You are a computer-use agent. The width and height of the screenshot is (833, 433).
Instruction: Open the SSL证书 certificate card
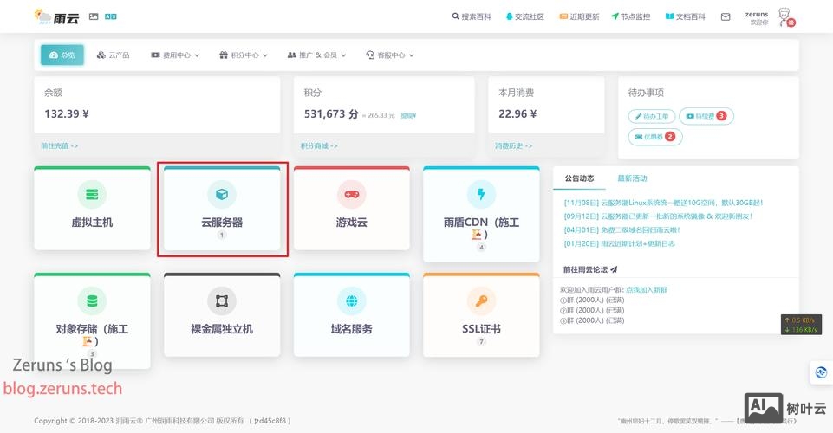(x=481, y=314)
